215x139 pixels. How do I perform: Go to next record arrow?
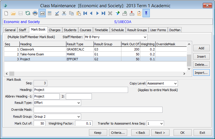coord(97,13)
